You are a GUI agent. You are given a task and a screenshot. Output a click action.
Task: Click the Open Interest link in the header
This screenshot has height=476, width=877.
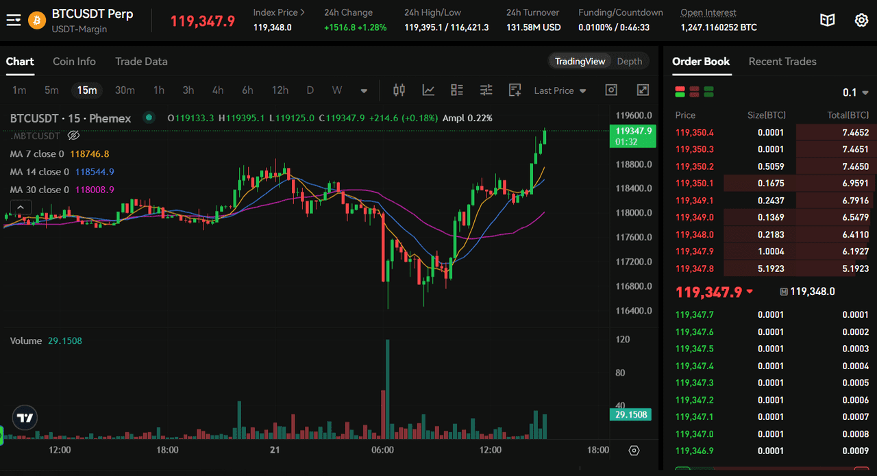click(x=708, y=12)
